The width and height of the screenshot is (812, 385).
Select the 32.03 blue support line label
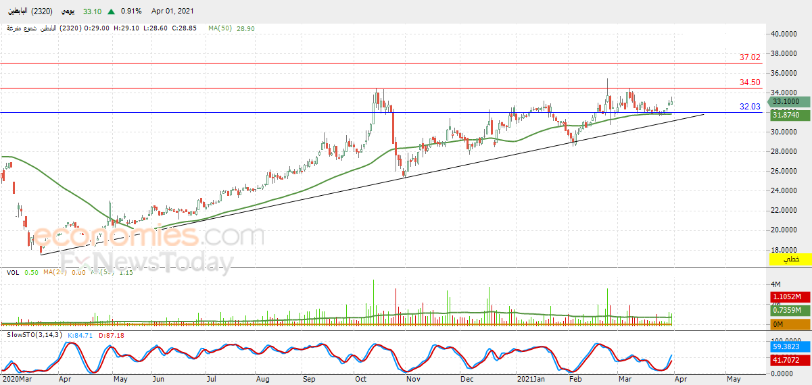click(x=750, y=107)
